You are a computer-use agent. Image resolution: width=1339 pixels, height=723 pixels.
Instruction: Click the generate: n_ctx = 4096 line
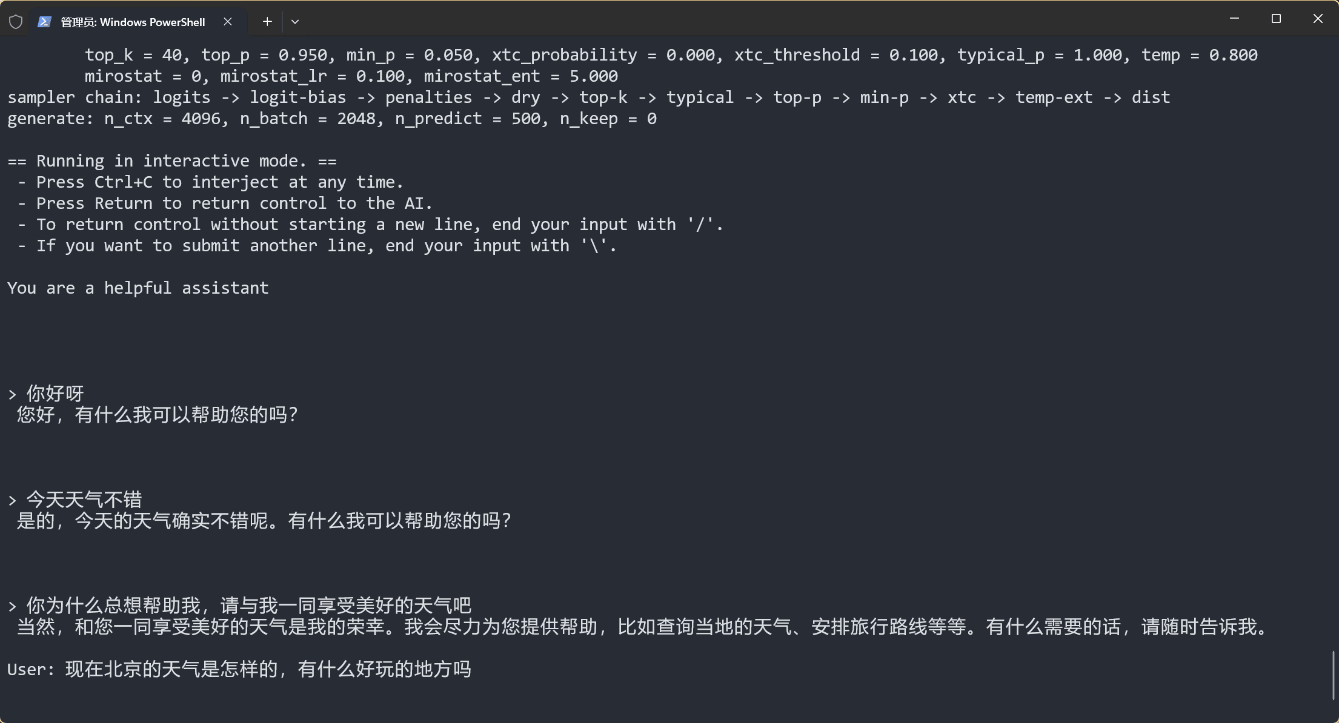pos(332,118)
